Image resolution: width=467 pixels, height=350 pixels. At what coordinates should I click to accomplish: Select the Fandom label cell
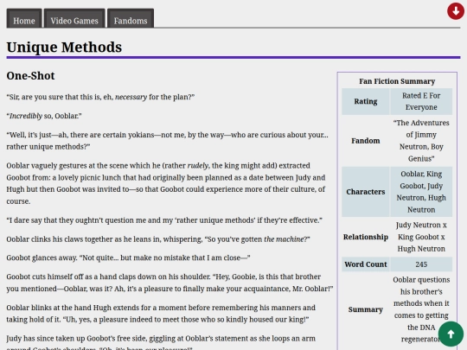coord(366,141)
